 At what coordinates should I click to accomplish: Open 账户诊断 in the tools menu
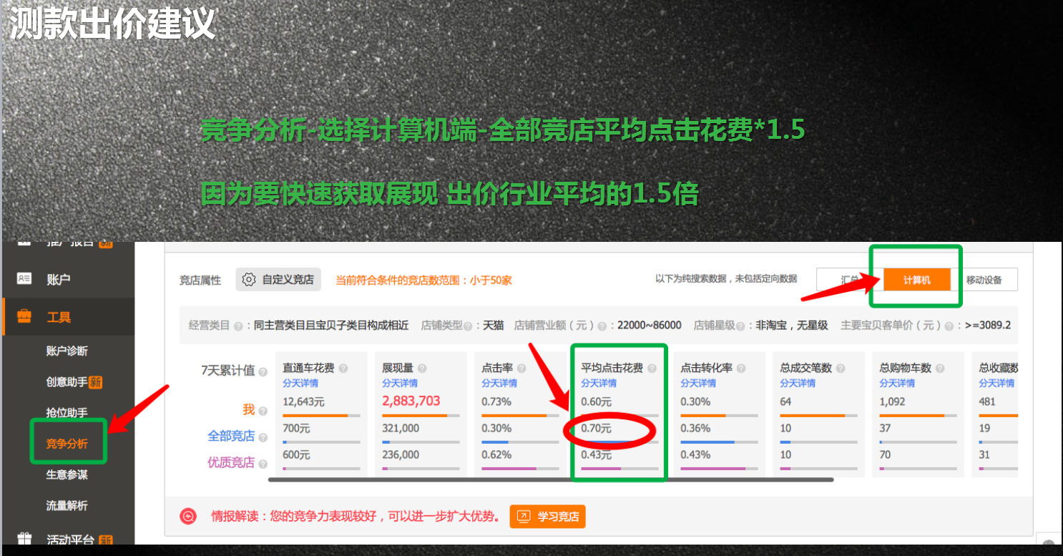click(67, 351)
